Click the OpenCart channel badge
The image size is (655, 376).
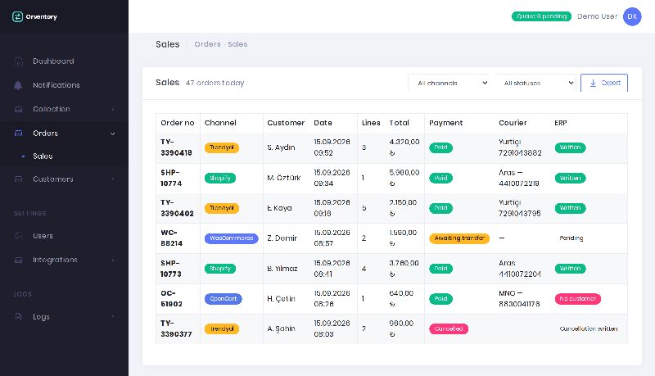coord(223,299)
